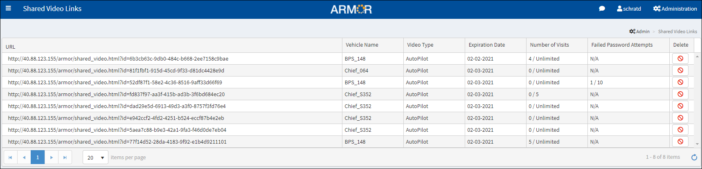Select page 1 in the pager
The image size is (702, 169).
38,158
